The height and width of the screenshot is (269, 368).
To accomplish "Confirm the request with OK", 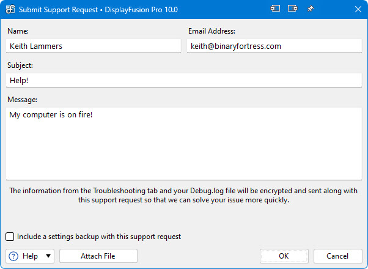I will pyautogui.click(x=284, y=256).
